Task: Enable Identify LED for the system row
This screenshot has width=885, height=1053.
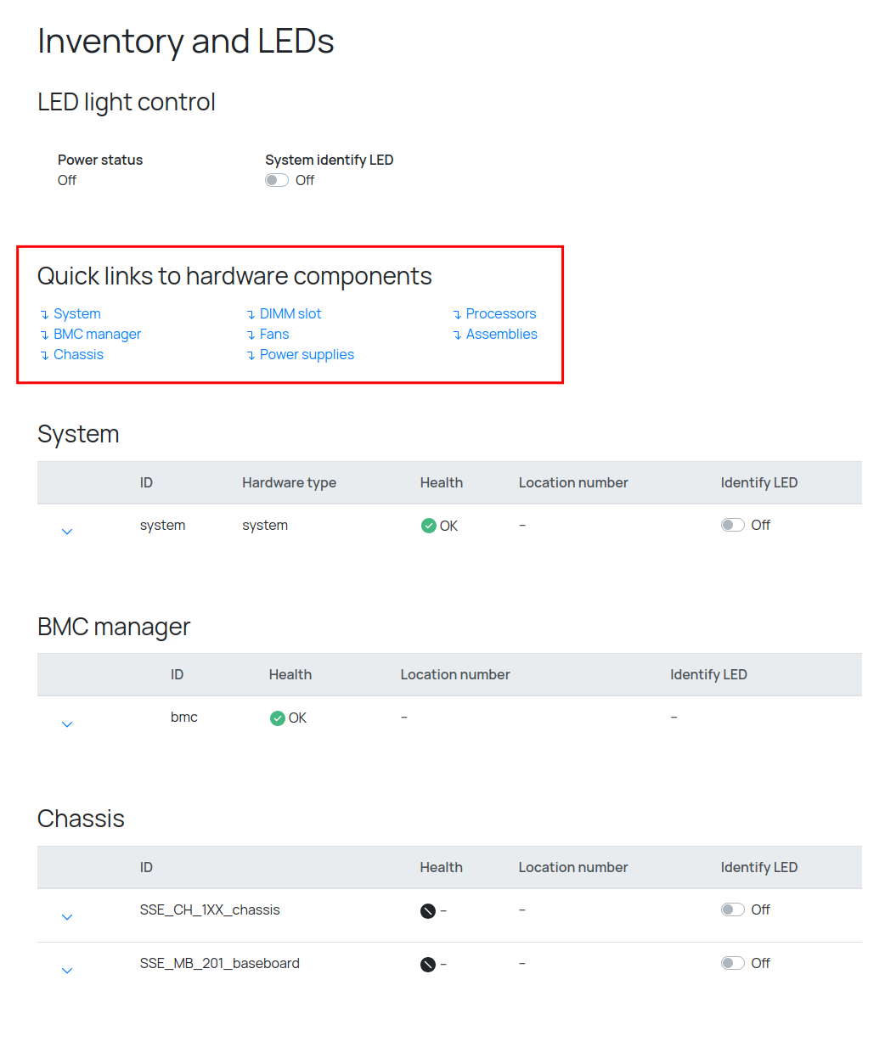Action: click(x=732, y=525)
